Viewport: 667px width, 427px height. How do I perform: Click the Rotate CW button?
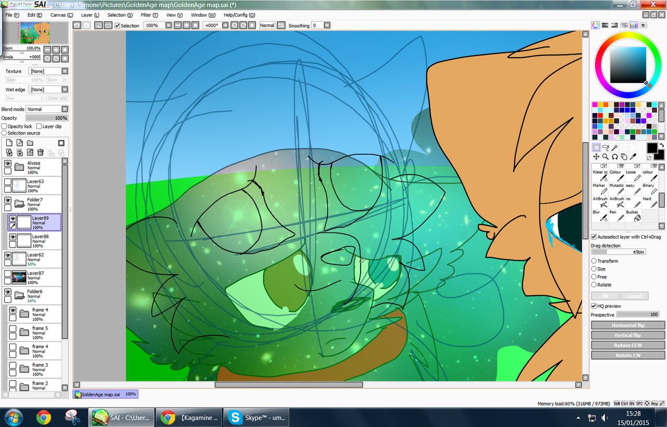pos(628,355)
